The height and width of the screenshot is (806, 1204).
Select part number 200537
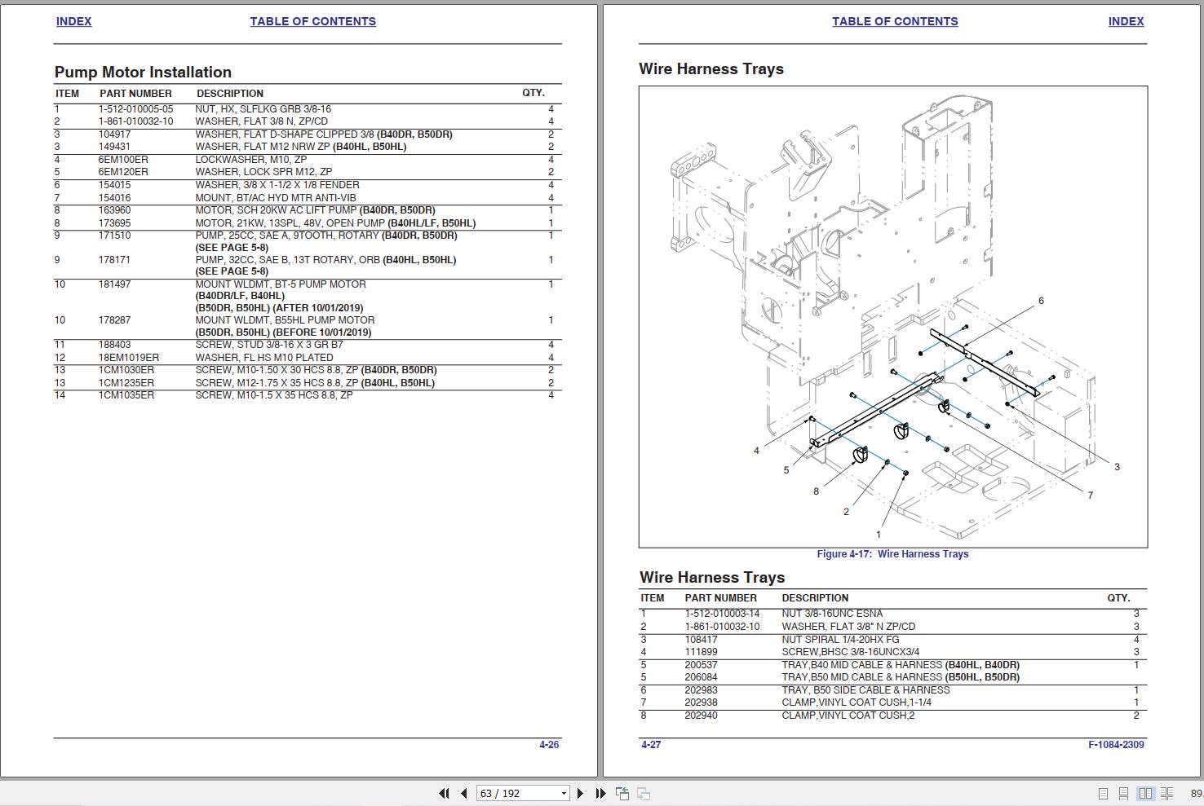pos(701,665)
